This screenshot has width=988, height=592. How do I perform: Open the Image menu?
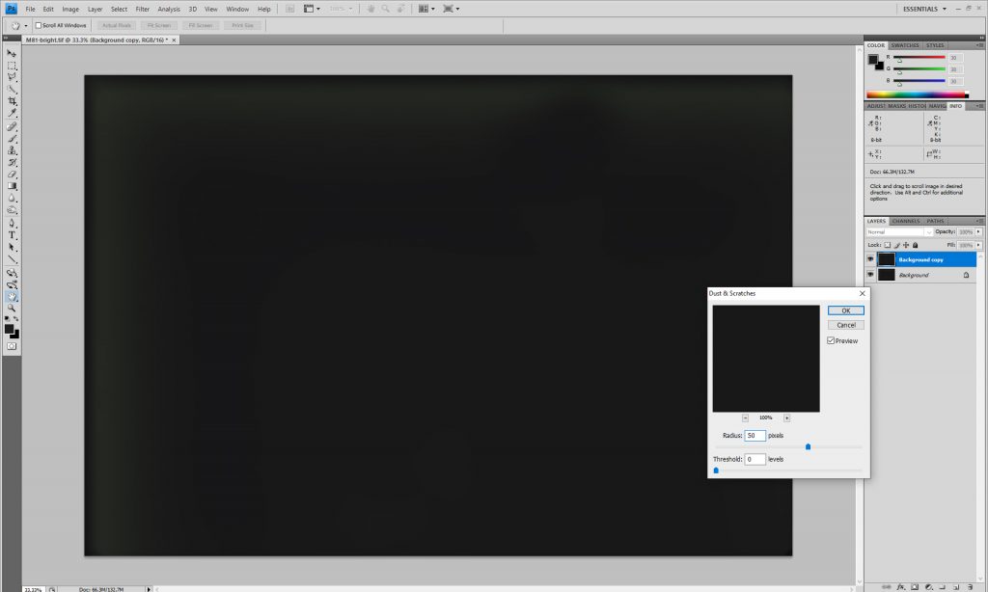click(x=70, y=9)
